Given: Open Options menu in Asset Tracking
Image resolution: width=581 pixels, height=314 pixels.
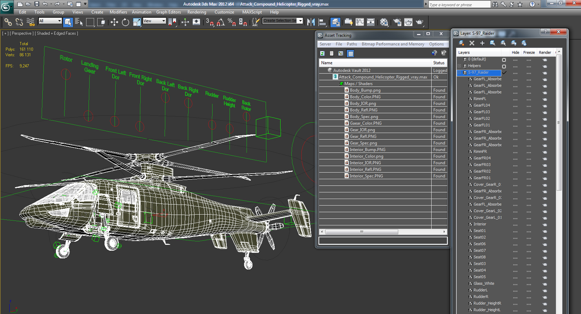Looking at the screenshot, I should (x=437, y=44).
